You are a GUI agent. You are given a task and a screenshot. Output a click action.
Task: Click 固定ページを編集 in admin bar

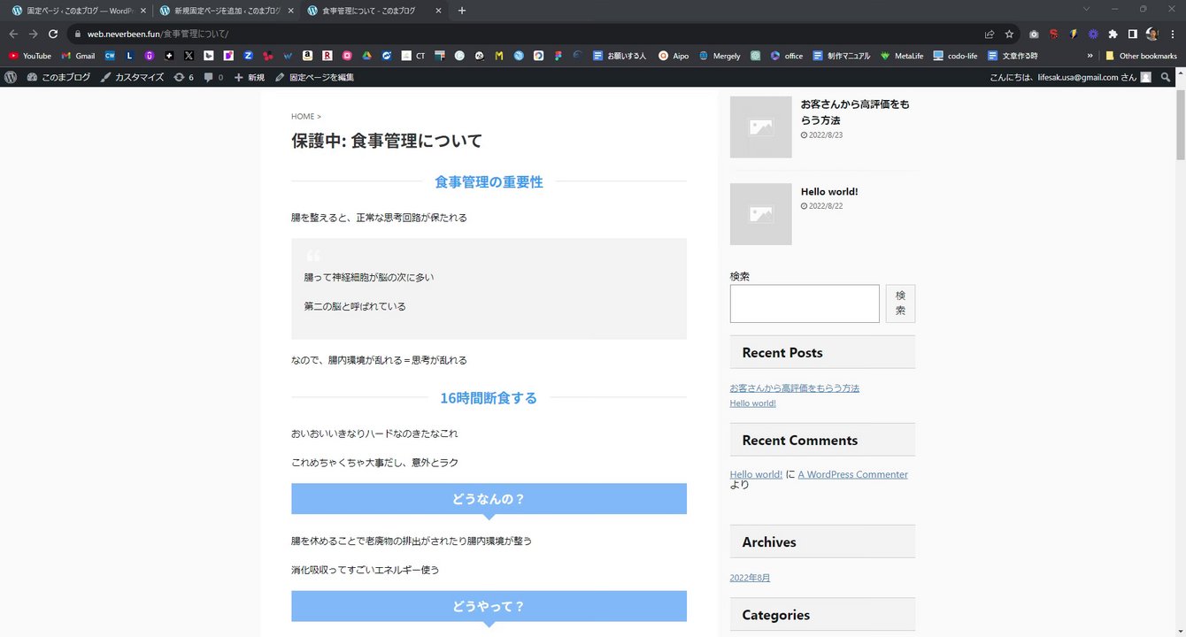point(314,78)
